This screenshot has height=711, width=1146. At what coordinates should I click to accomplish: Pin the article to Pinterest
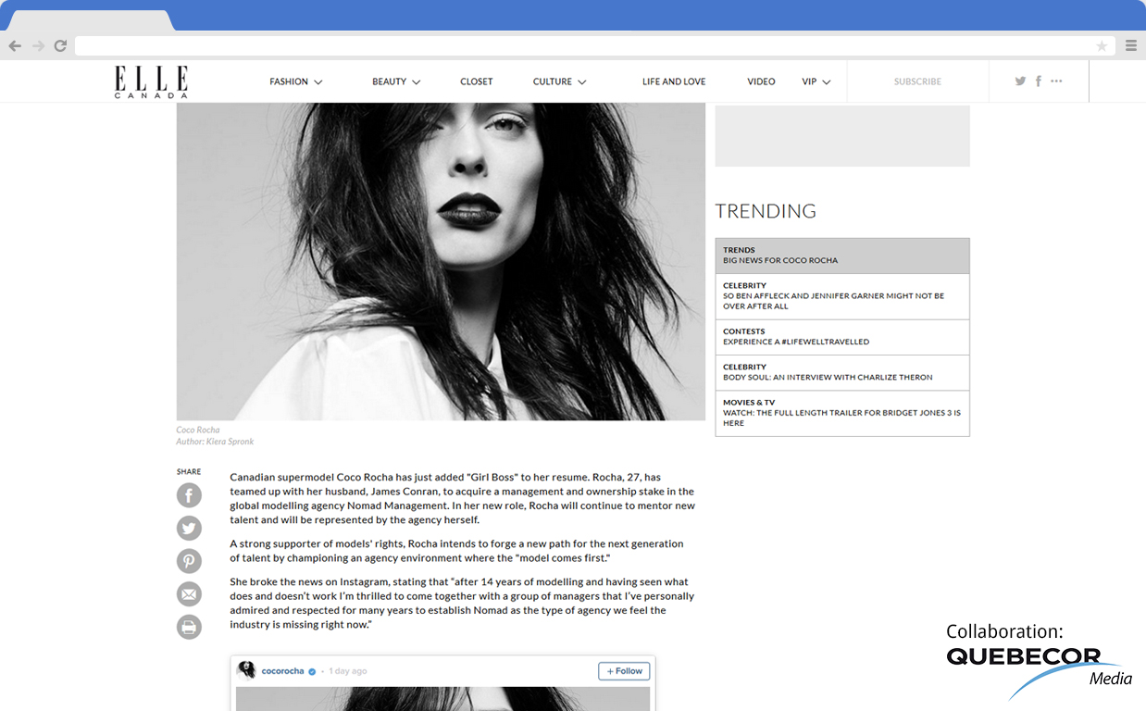[x=189, y=561]
